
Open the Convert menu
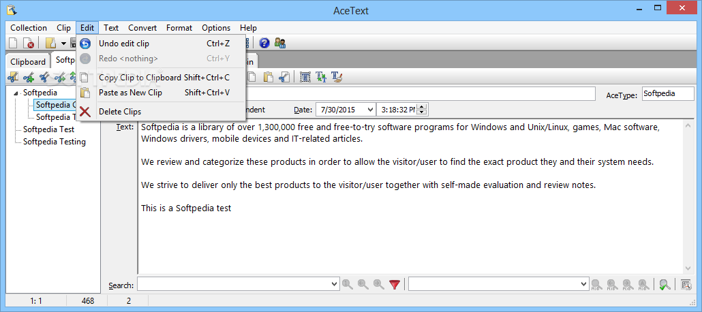(142, 28)
